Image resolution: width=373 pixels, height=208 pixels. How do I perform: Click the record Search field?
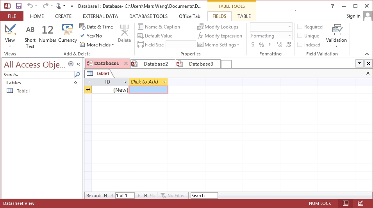204,196
